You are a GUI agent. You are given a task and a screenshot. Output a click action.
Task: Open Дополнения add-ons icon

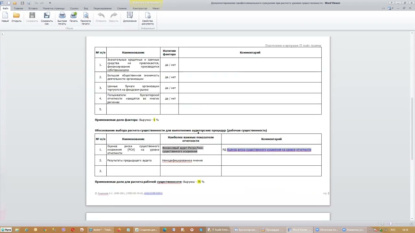(x=130, y=17)
